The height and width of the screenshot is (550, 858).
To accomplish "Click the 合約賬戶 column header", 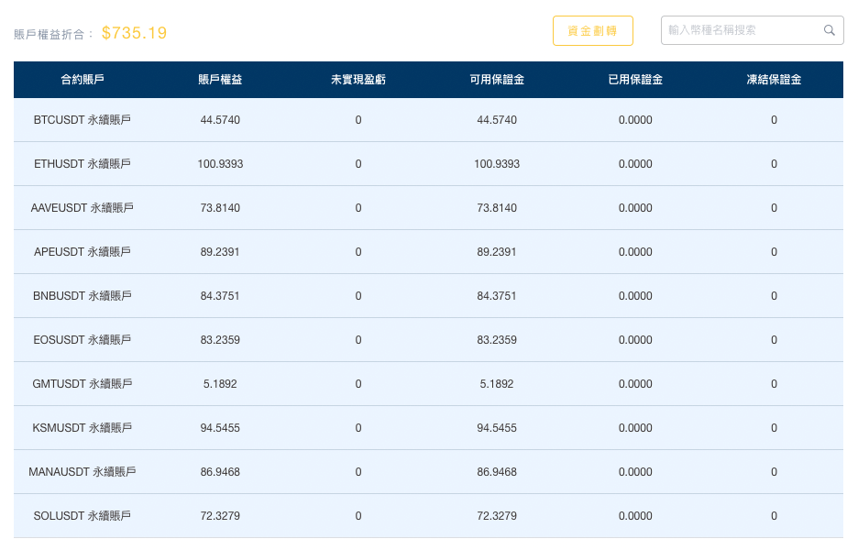I will [82, 80].
